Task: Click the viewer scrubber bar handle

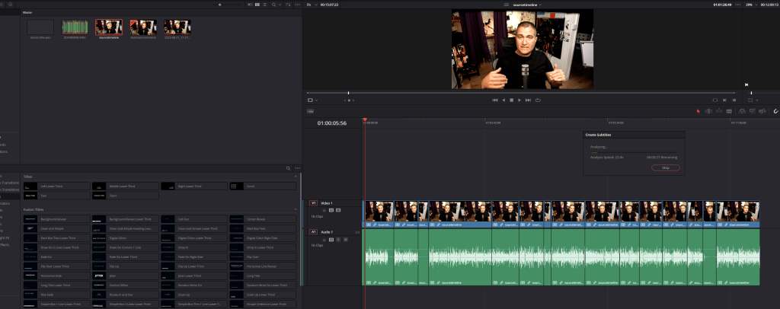Action: pos(348,93)
